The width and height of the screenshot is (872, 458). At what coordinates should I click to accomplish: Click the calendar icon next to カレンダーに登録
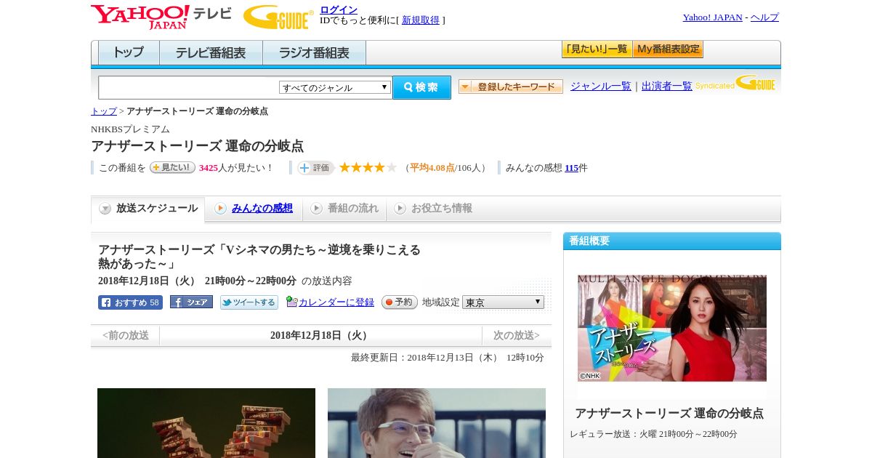tap(292, 302)
